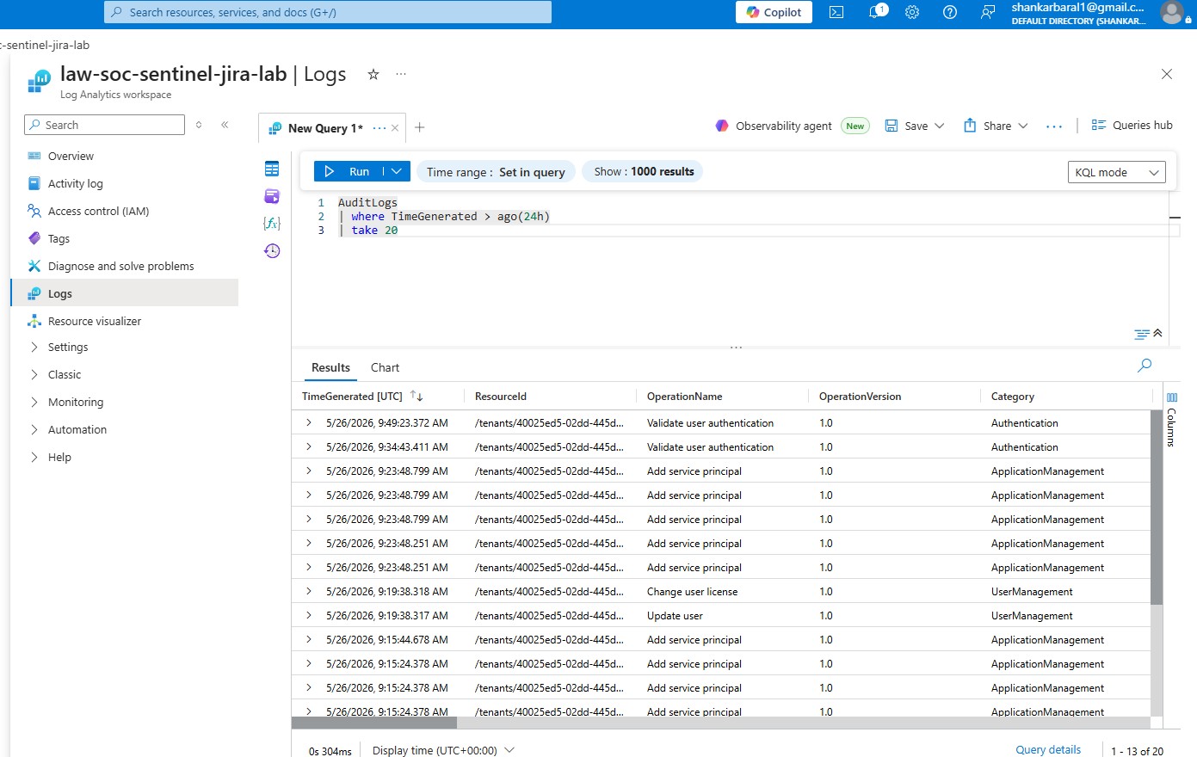Viewport: 1197px width, 757px height.
Task: Change Show 1000 results limit
Action: (x=644, y=171)
